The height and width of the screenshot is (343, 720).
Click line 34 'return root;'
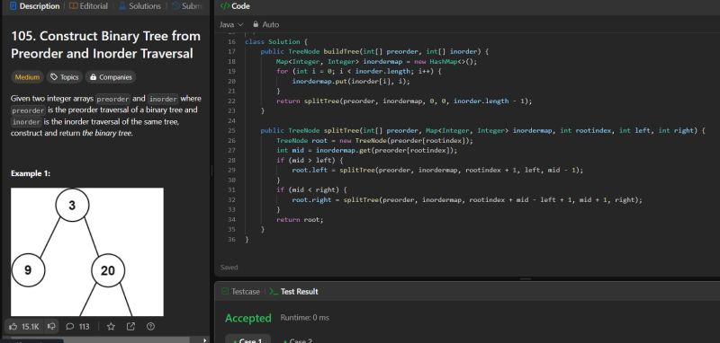[x=300, y=219]
